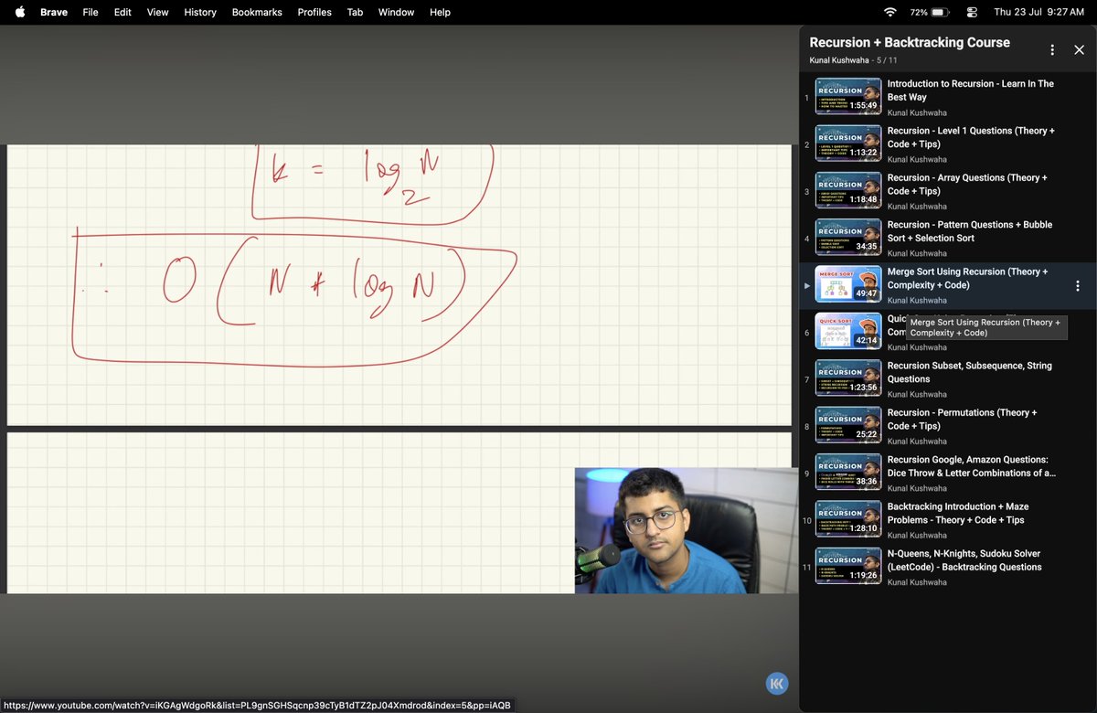
Task: Open the Window menu
Action: pyautogui.click(x=396, y=12)
